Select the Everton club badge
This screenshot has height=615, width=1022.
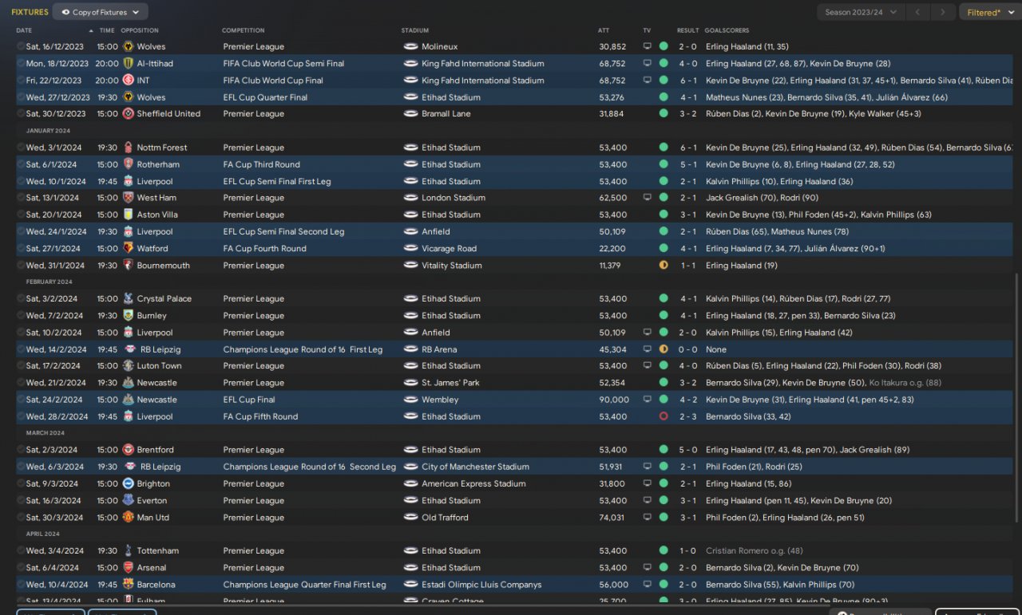[129, 501]
